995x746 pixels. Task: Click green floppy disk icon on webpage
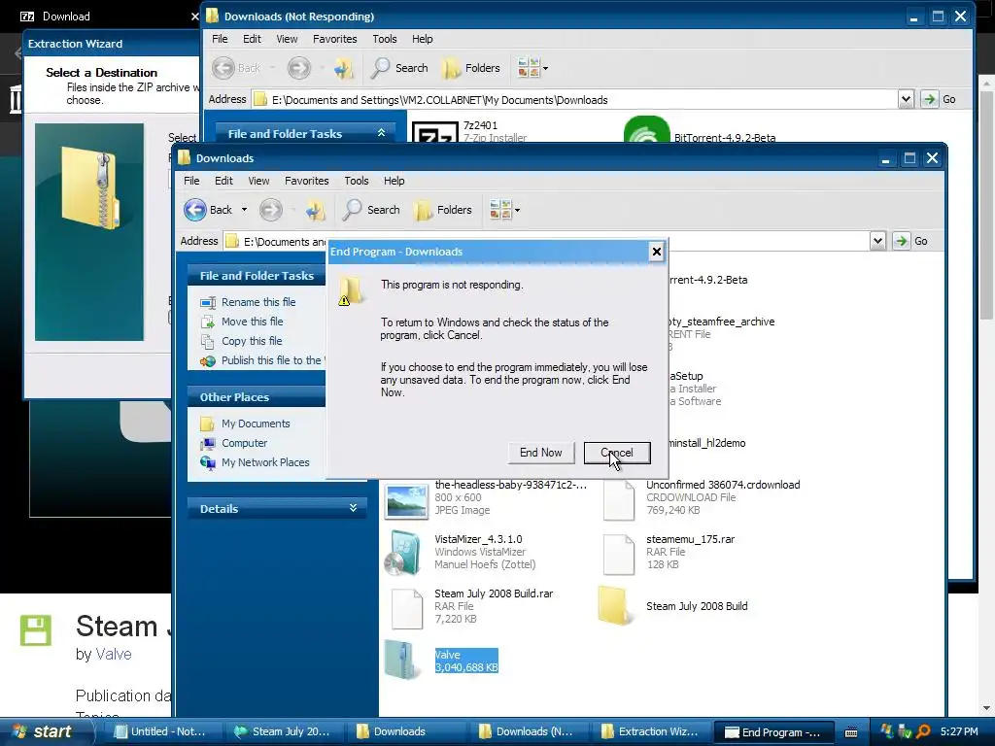pyautogui.click(x=36, y=629)
